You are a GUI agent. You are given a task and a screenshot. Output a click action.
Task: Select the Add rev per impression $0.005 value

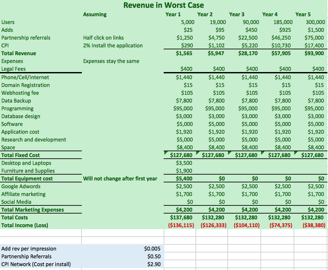152,249
